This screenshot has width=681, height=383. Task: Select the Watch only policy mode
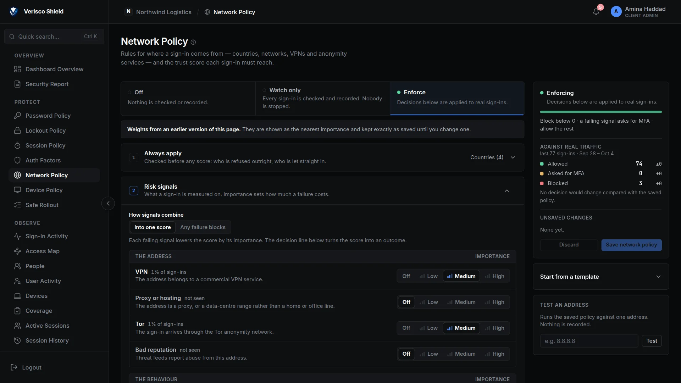(322, 98)
